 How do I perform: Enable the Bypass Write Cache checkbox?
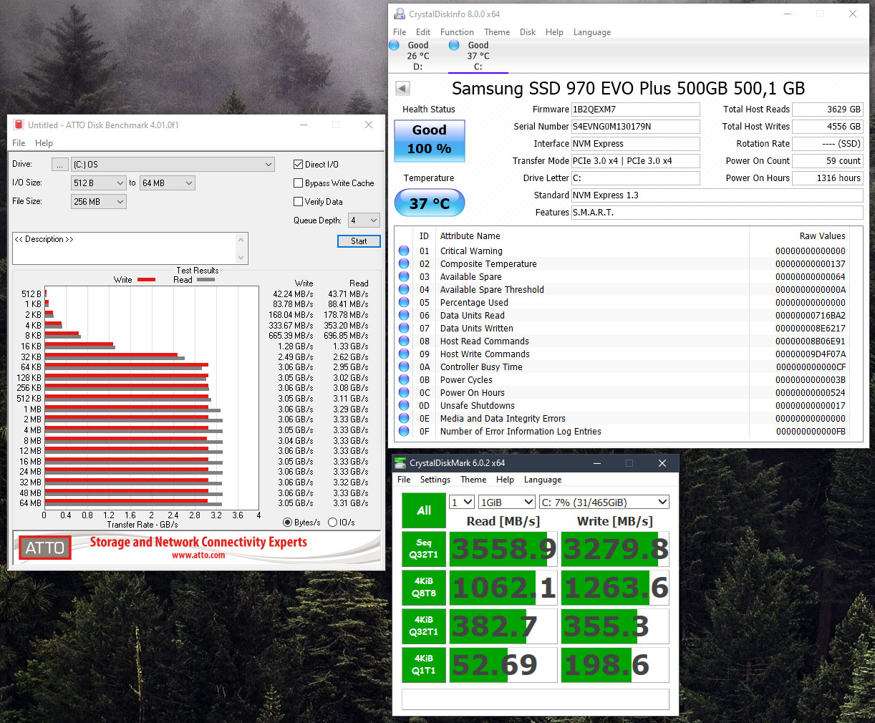tap(299, 183)
